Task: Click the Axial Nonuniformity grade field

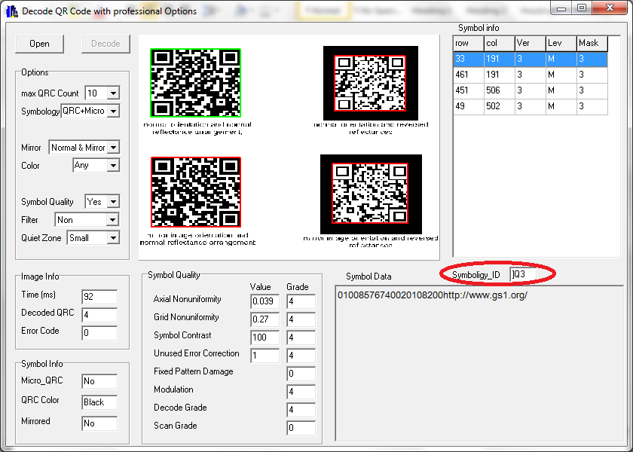Action: [x=301, y=301]
